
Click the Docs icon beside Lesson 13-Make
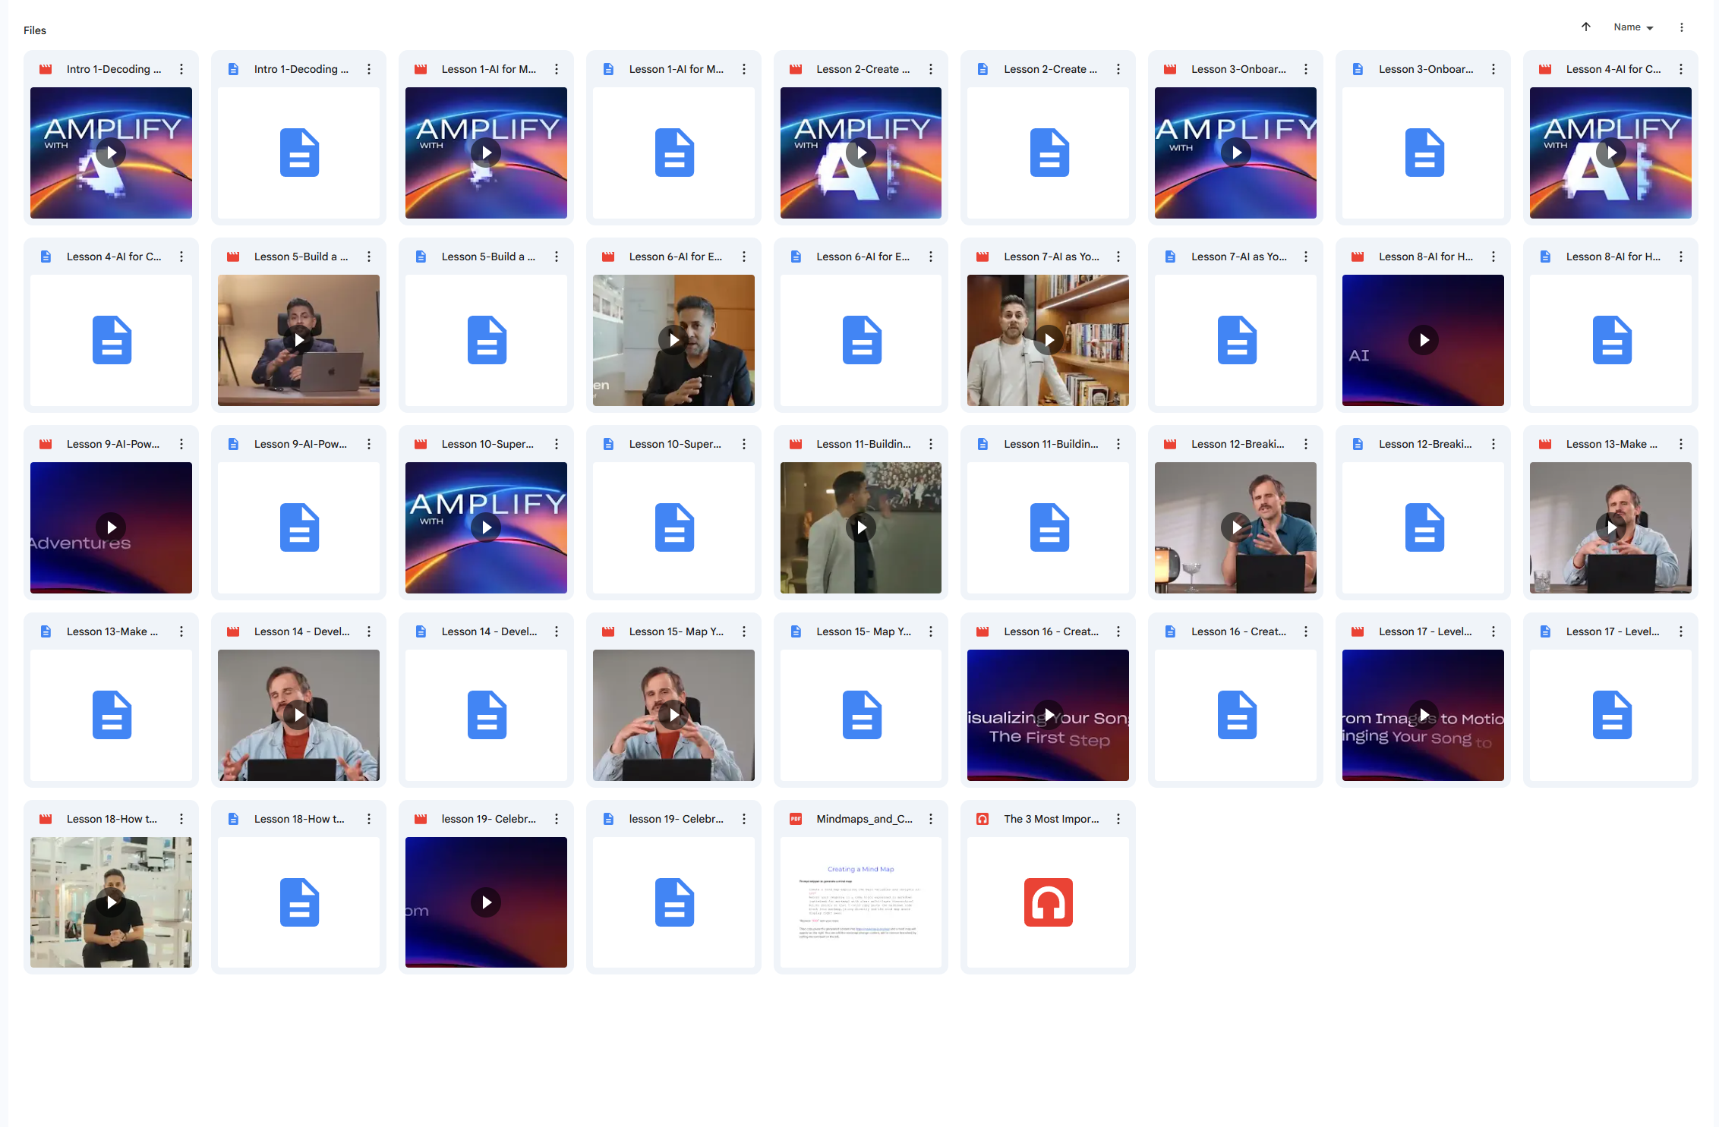(45, 631)
